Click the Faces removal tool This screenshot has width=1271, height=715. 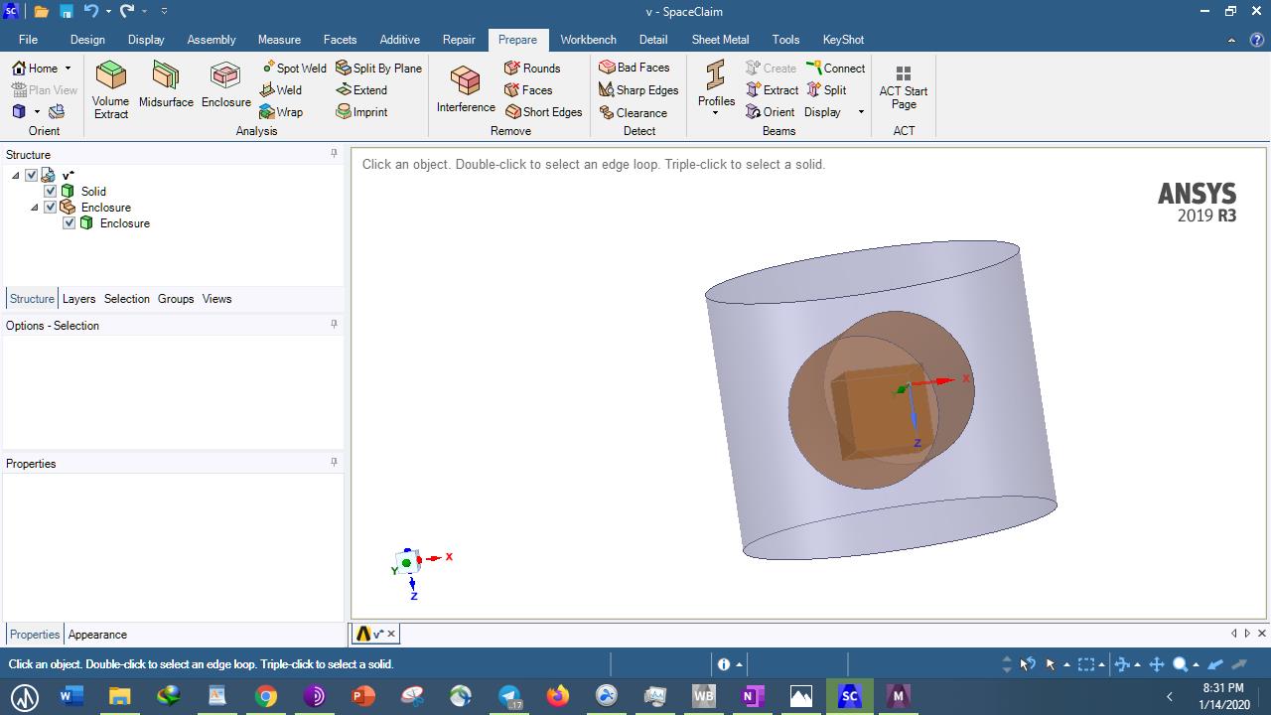528,90
